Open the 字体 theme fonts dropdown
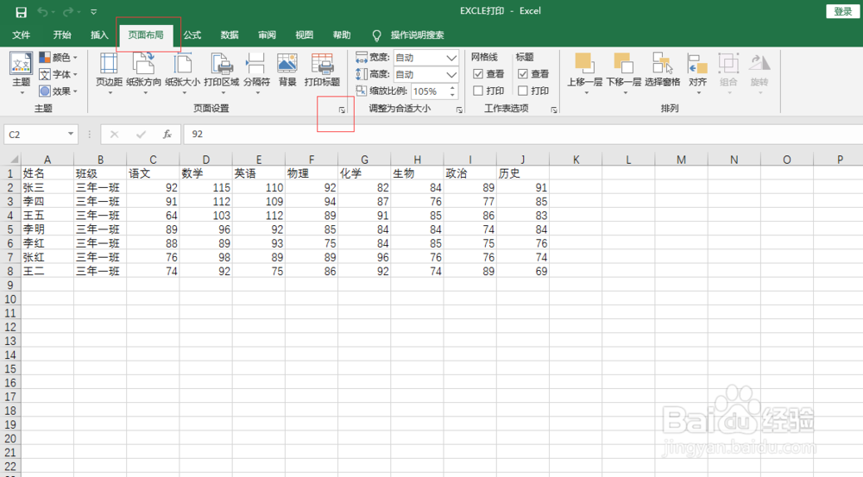 click(59, 74)
